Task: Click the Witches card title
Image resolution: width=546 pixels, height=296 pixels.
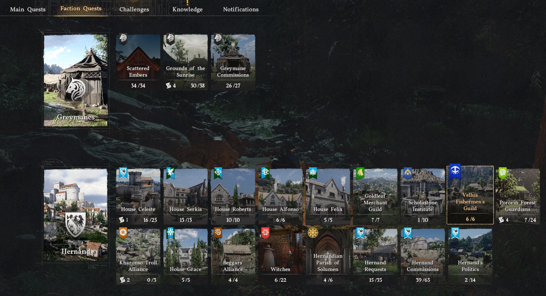Action: click(280, 269)
